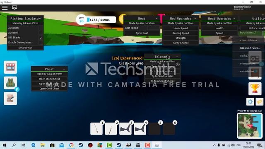The height and width of the screenshot is (149, 265).
Task: Open the backpack inventory icon
Action: point(10,83)
